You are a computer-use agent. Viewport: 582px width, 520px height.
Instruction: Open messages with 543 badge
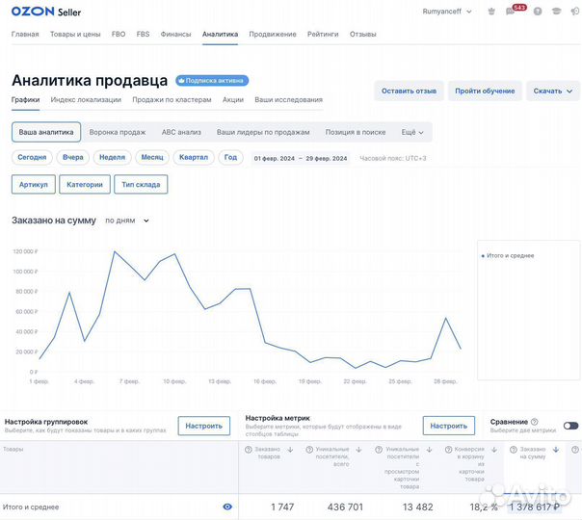point(511,13)
